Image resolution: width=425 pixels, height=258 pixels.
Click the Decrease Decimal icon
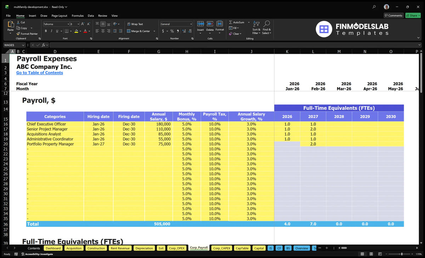click(x=189, y=31)
